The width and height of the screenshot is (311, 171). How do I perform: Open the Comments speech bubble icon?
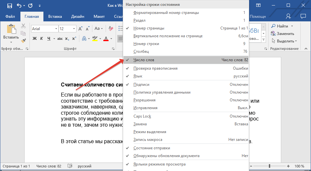click(x=303, y=17)
